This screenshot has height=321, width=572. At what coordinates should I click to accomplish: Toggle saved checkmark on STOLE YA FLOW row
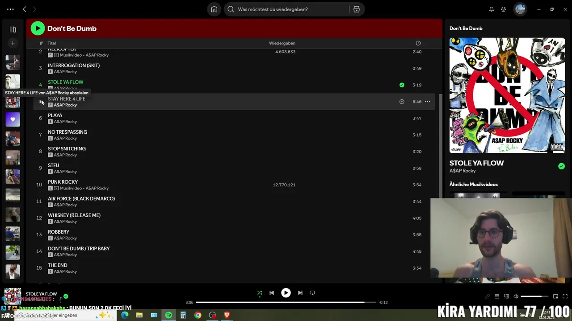(402, 85)
